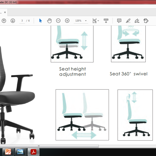Add a sticky note comment

(119, 21)
